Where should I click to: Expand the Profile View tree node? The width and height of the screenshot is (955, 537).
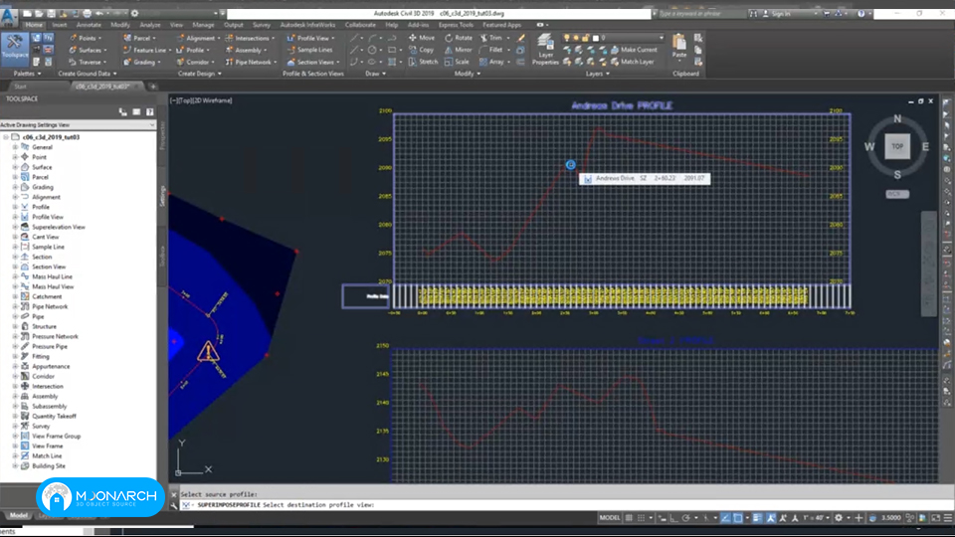click(15, 217)
